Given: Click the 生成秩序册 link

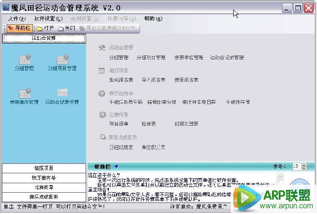Looking at the screenshot, I should coord(238,102).
